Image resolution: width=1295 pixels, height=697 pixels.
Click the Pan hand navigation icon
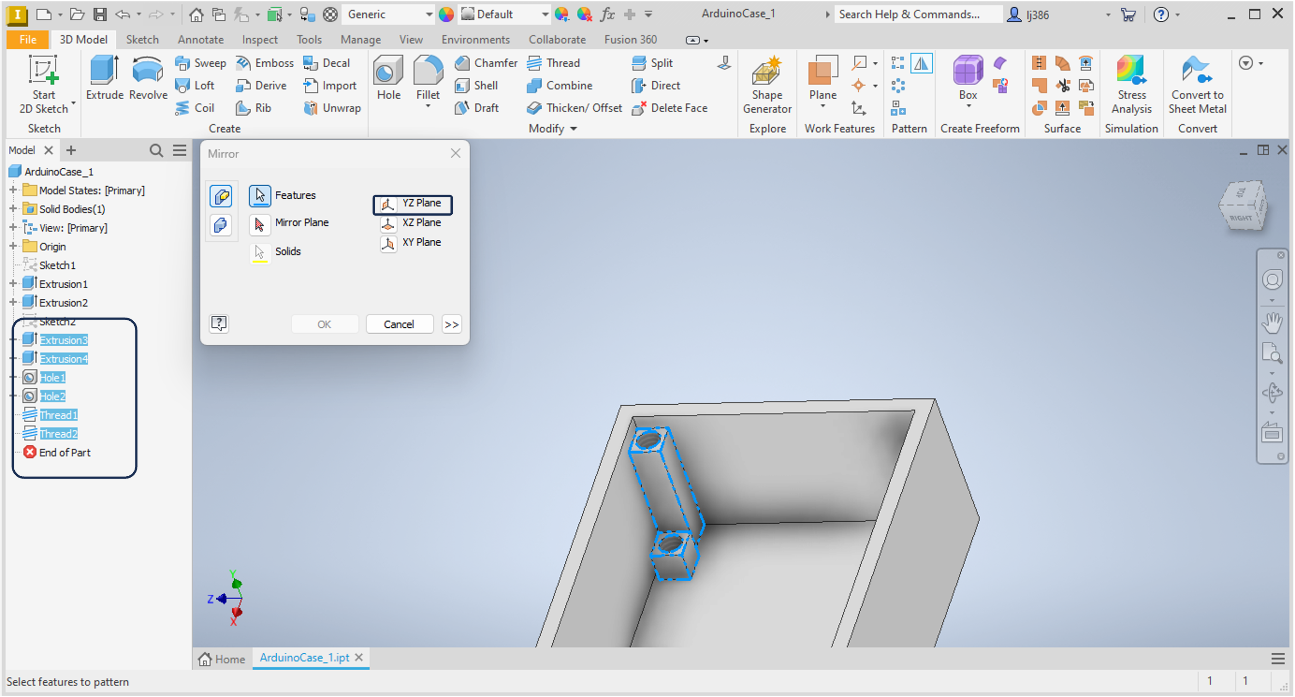1271,323
